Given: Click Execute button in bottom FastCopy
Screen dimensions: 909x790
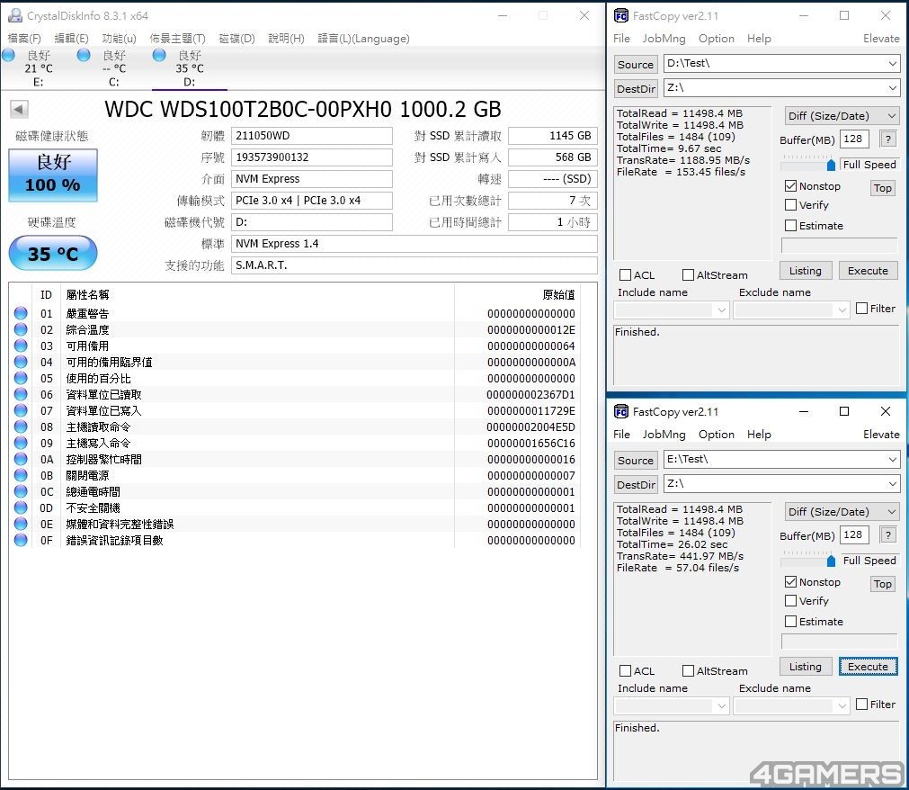Looking at the screenshot, I should coord(868,667).
